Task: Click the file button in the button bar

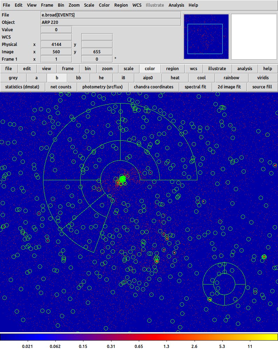Action: [x=9, y=68]
